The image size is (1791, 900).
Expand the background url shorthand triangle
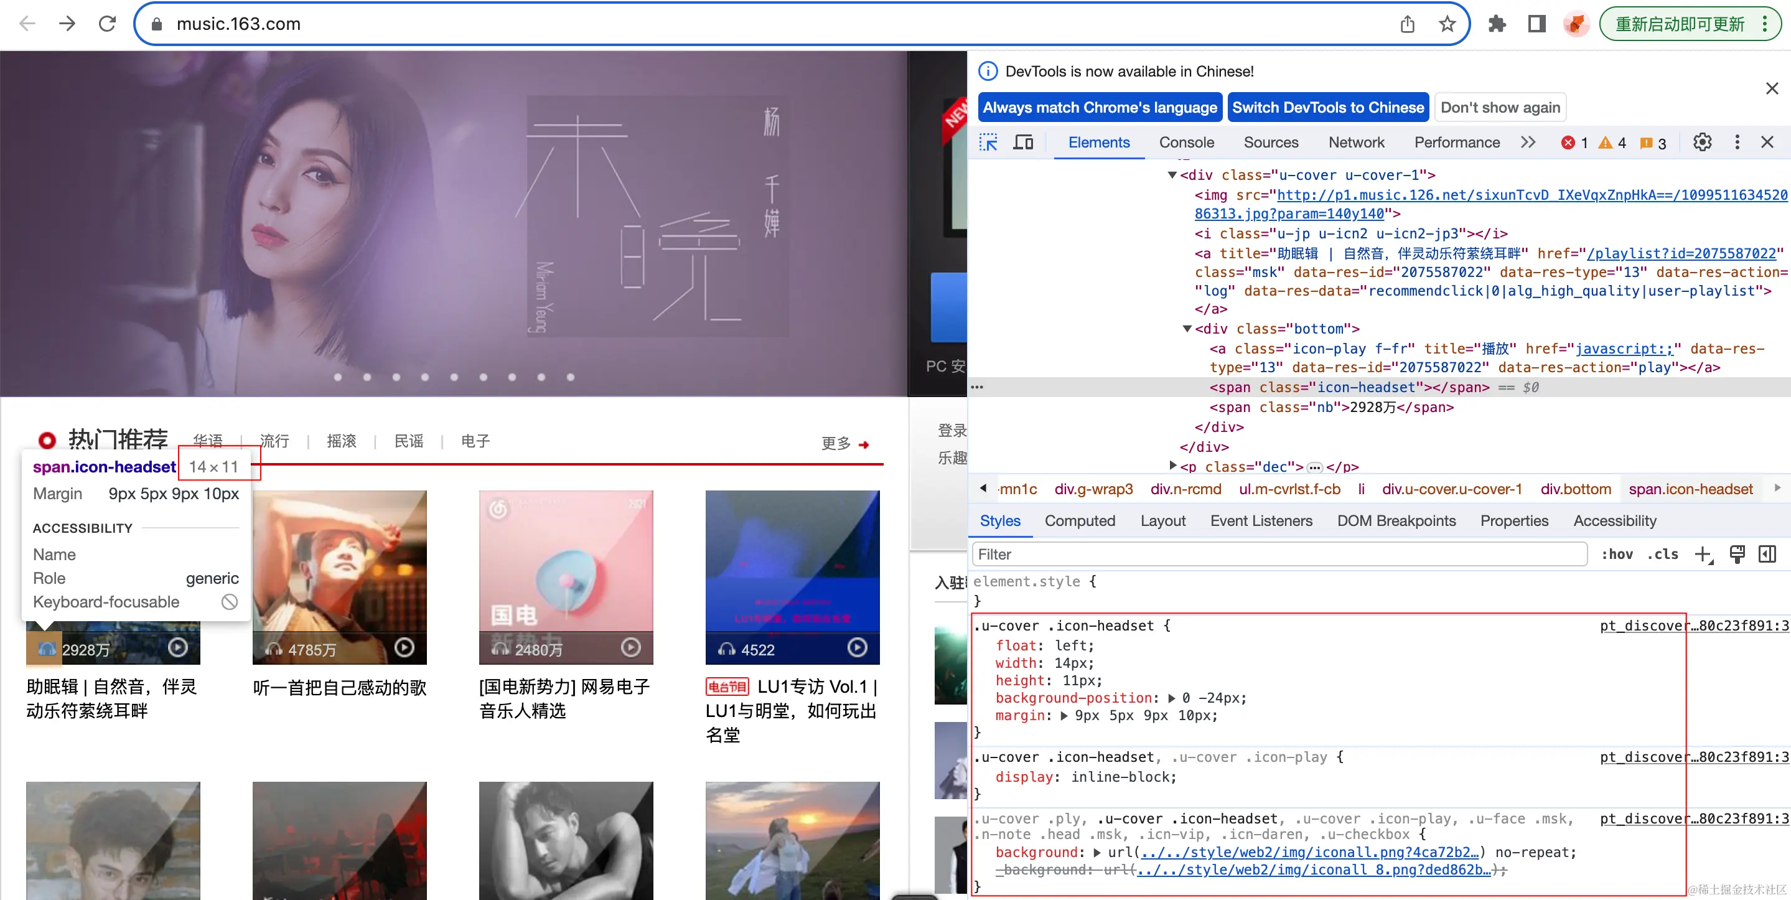[x=1097, y=853]
